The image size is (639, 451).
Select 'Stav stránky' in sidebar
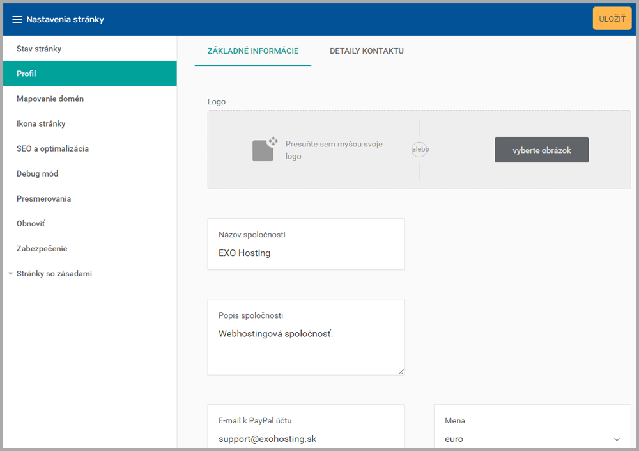point(39,49)
